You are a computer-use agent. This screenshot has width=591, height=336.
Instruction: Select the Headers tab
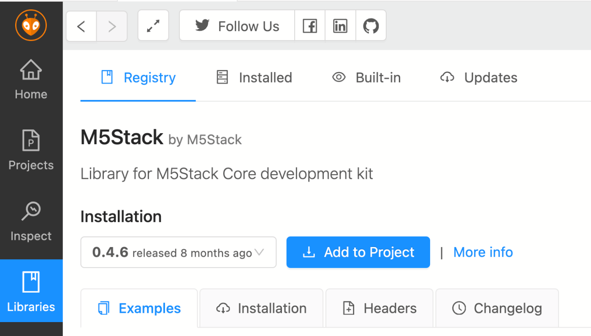[380, 308]
